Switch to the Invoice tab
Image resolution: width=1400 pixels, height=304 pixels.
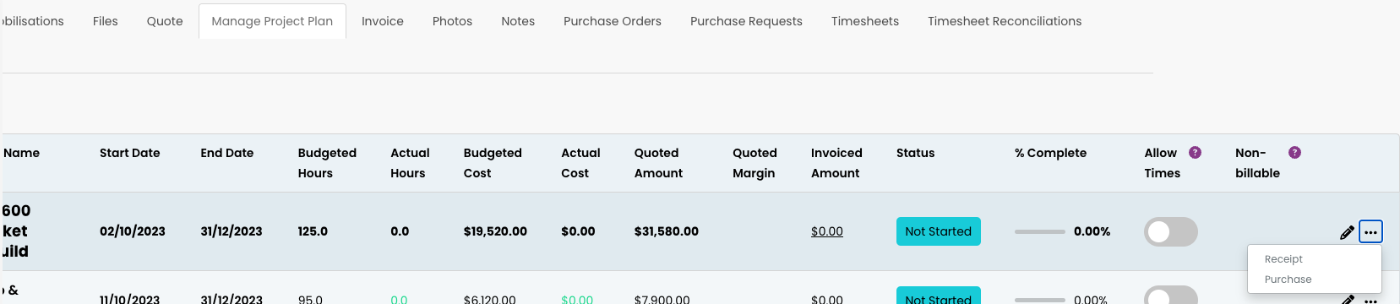pyautogui.click(x=383, y=21)
